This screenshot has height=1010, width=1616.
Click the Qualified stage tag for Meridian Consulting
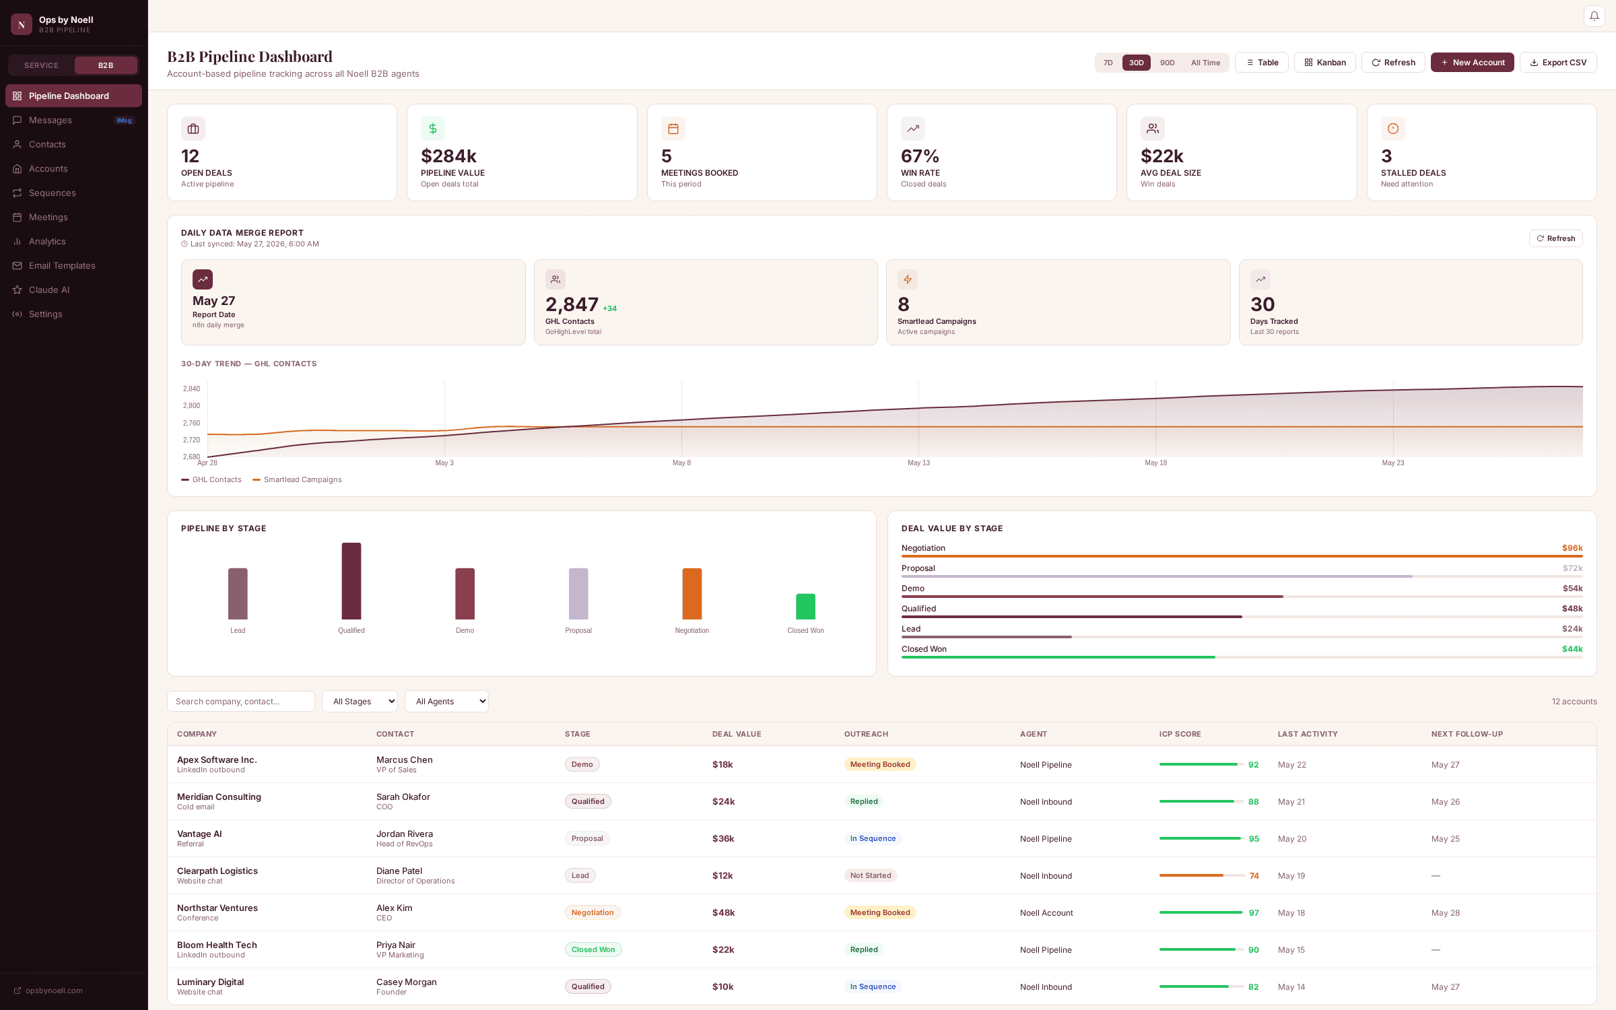(x=588, y=801)
